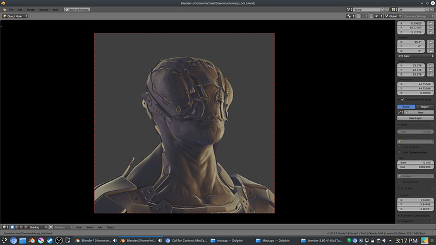Click the system tray volume icon
Image resolution: width=436 pixels, height=245 pixels.
[384, 241]
